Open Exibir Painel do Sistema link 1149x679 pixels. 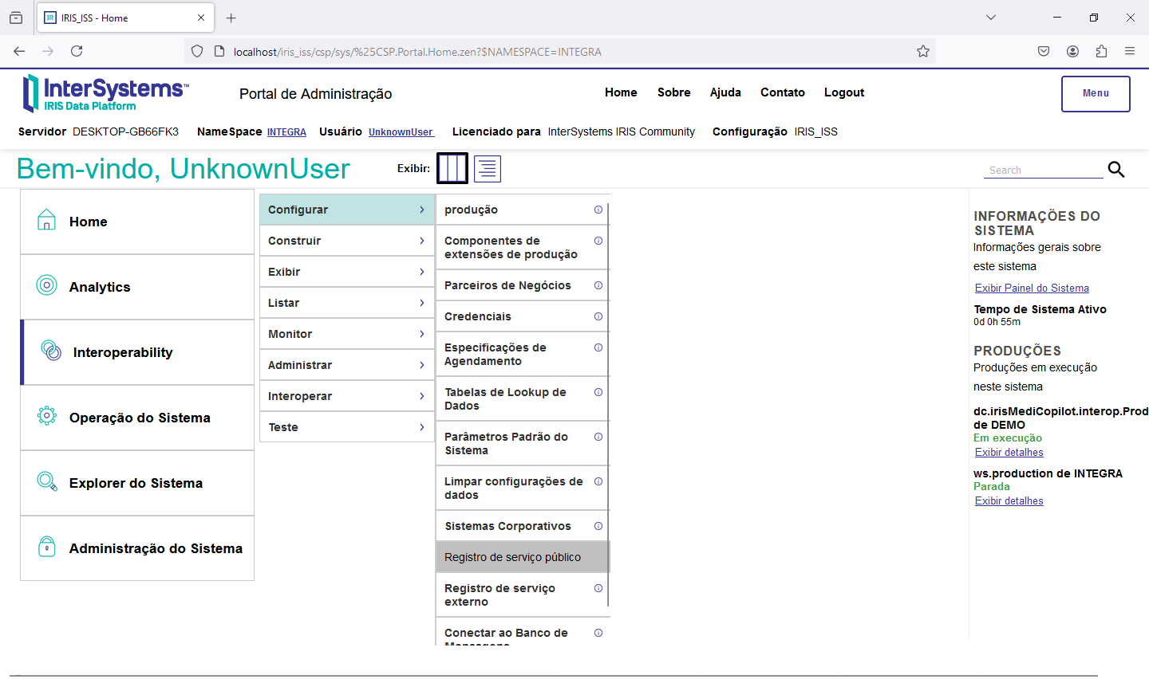coord(1032,288)
